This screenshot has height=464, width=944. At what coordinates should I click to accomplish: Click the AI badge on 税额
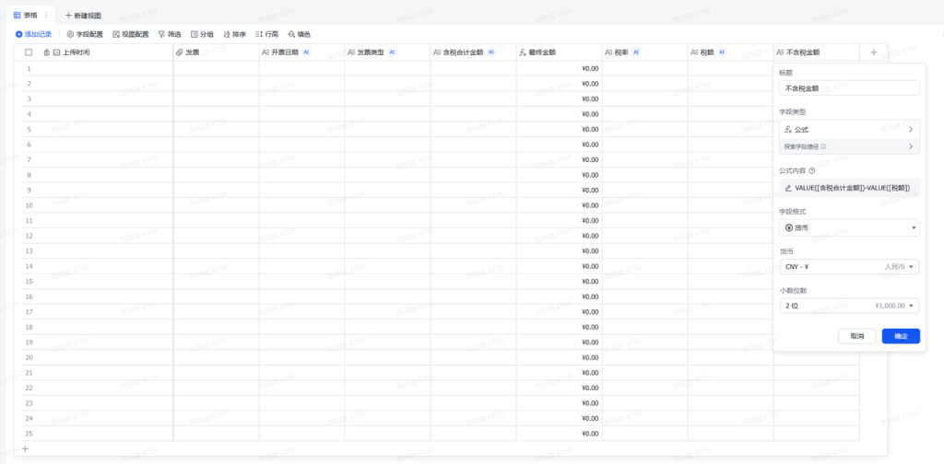(721, 52)
